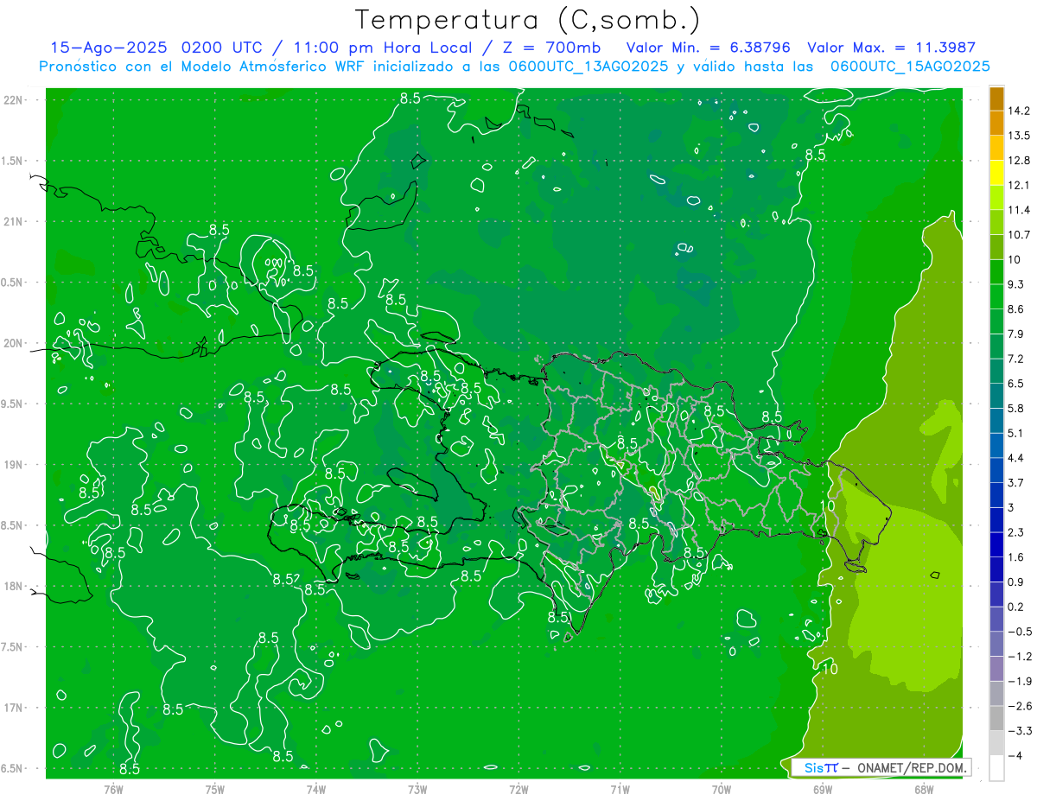Click the 10.7 colorbar value

1018,235
